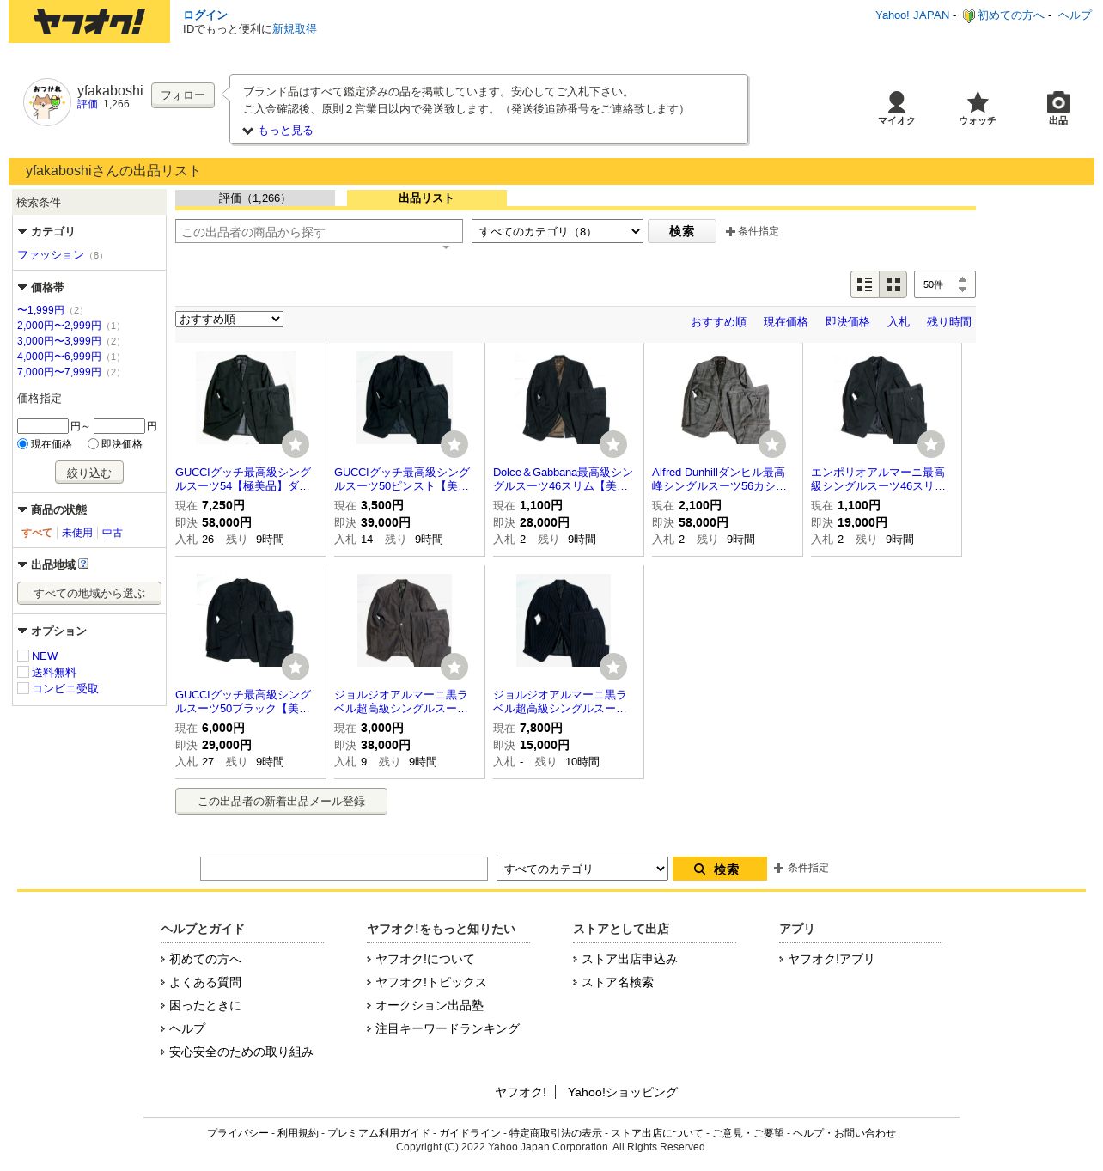Click この出品者の新着出品メール登録 button
Image resolution: width=1103 pixels, height=1171 pixels.
point(281,802)
